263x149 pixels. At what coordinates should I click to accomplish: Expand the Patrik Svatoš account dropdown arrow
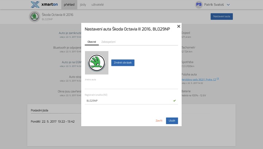pyautogui.click(x=228, y=5)
